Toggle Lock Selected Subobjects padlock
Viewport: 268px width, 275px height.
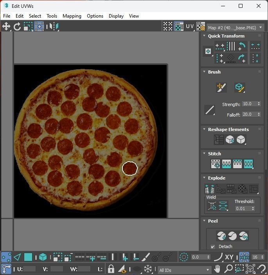point(111,269)
